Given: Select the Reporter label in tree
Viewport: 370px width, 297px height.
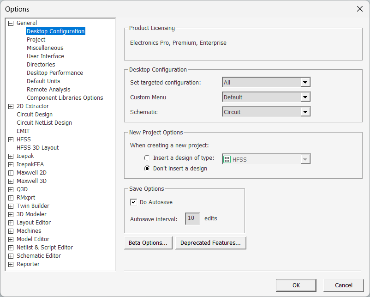Looking at the screenshot, I should click(28, 264).
